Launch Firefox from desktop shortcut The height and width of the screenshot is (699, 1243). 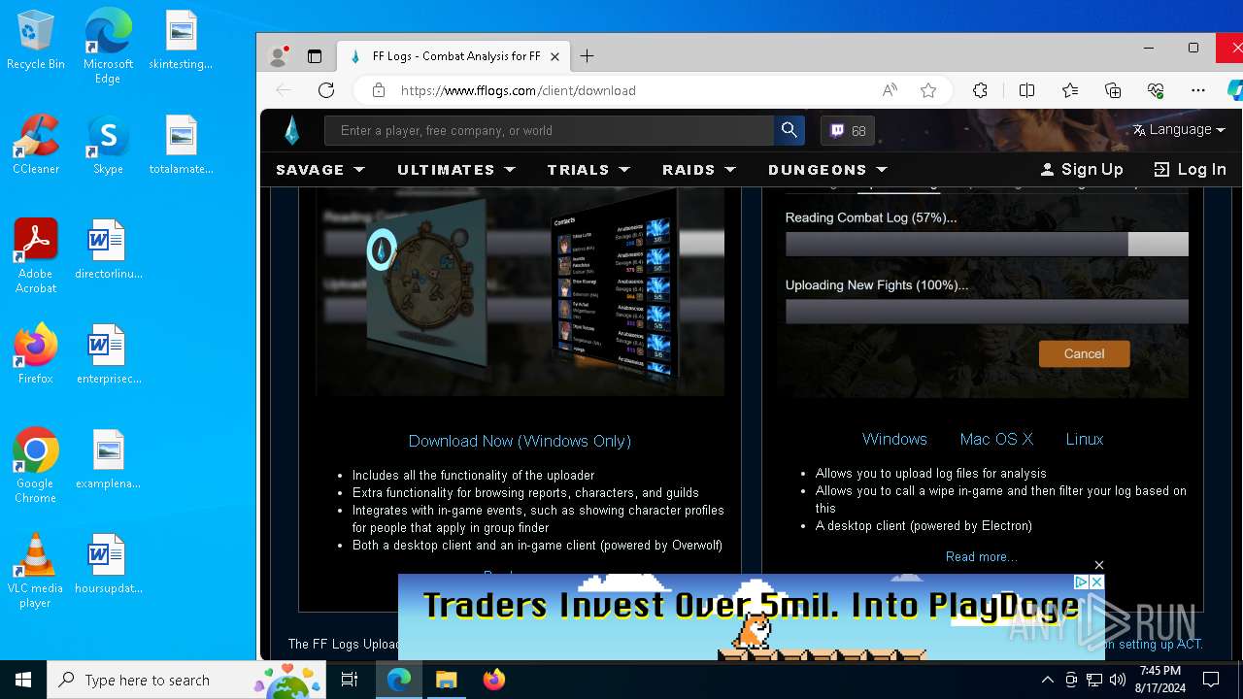[x=36, y=354]
